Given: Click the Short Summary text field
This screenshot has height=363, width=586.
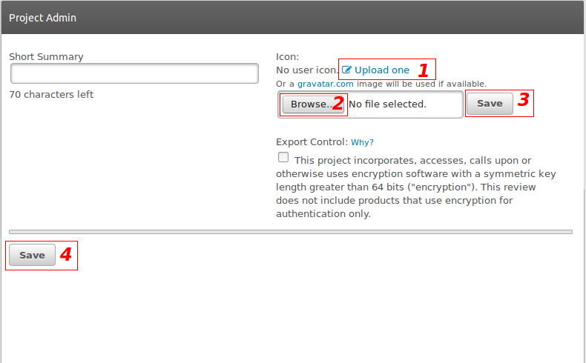Looking at the screenshot, I should coord(134,73).
